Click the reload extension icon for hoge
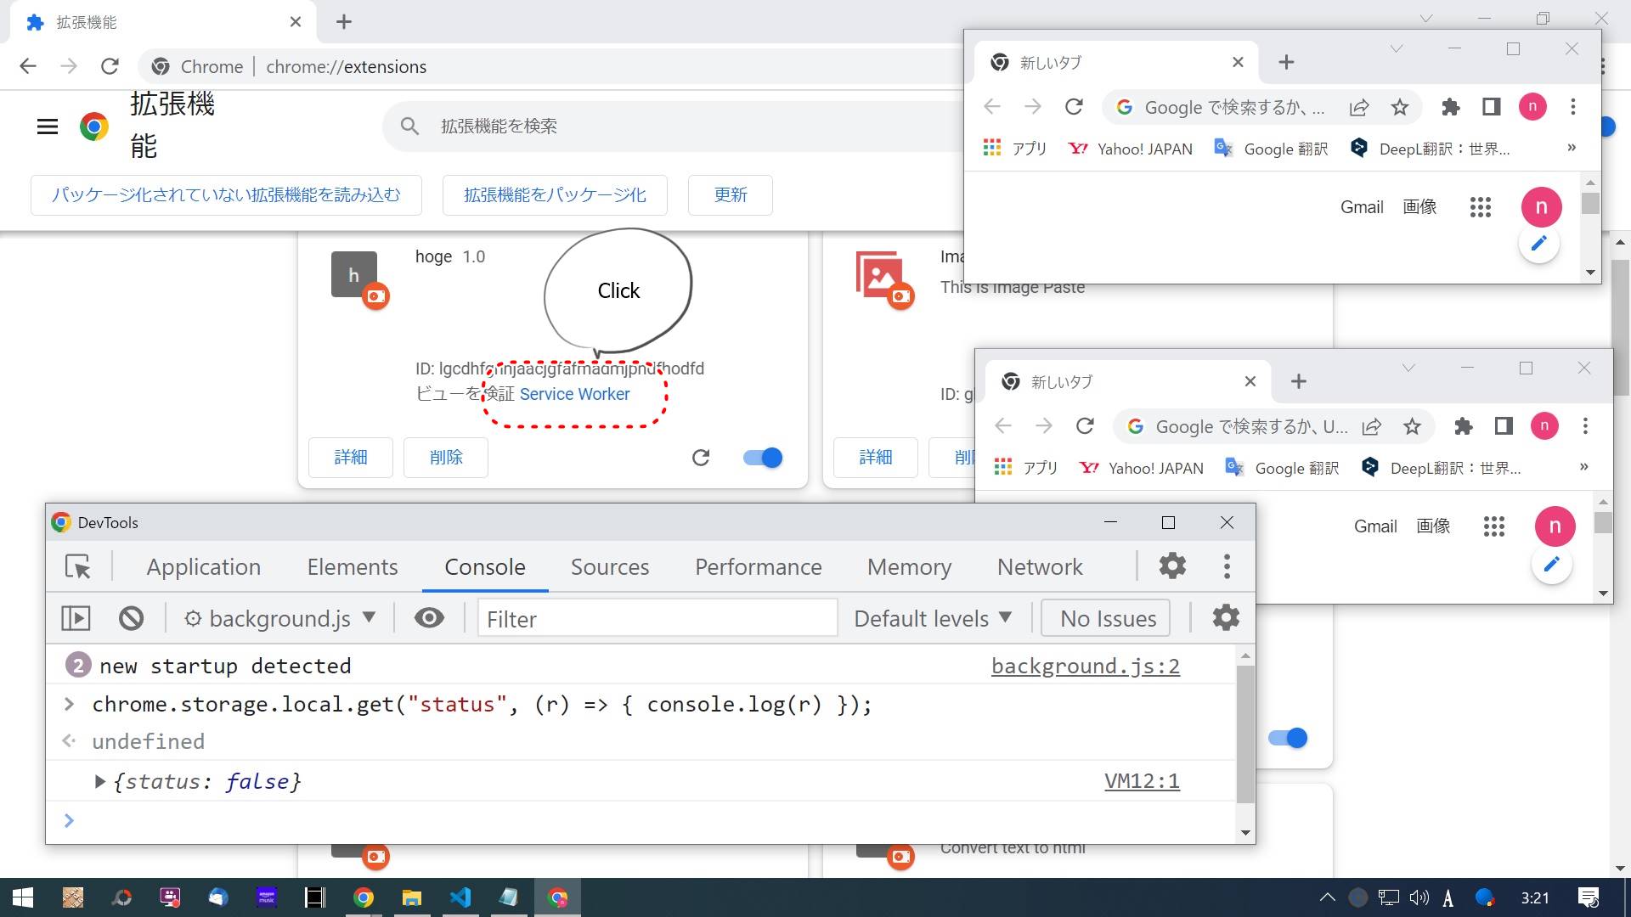The width and height of the screenshot is (1631, 917). pyautogui.click(x=701, y=457)
